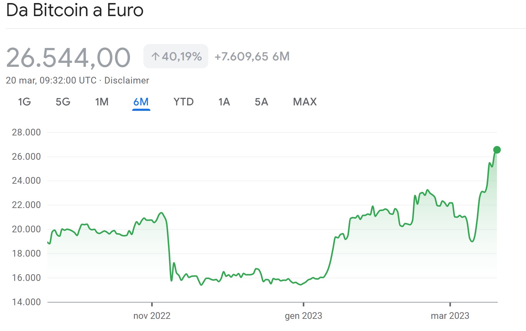Click the nov 2022 axis marker
Viewport: 526px width, 331px height.
[152, 316]
